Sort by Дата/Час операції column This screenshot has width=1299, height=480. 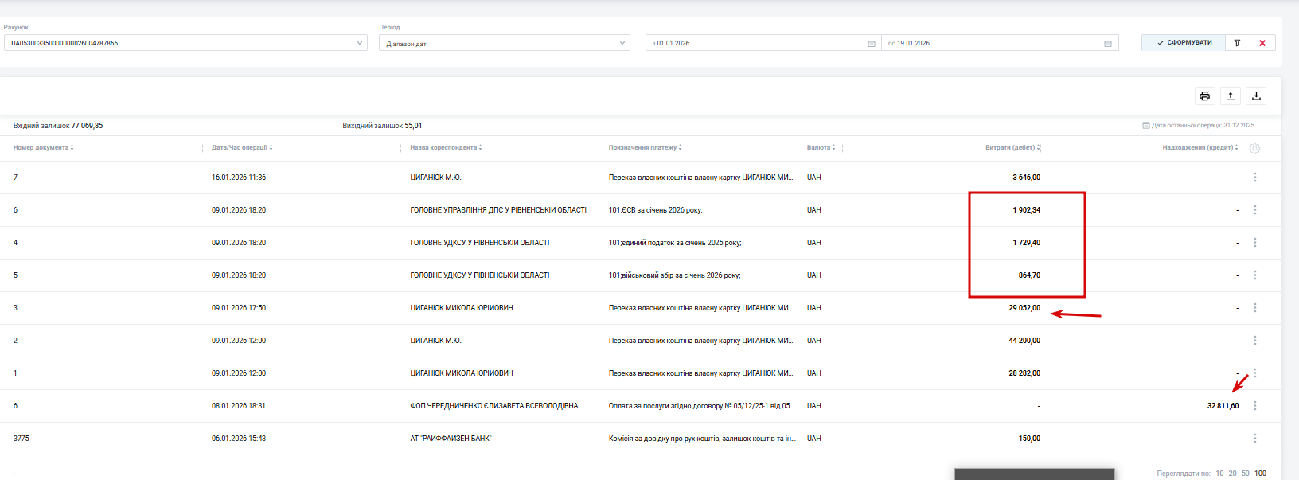click(x=242, y=147)
